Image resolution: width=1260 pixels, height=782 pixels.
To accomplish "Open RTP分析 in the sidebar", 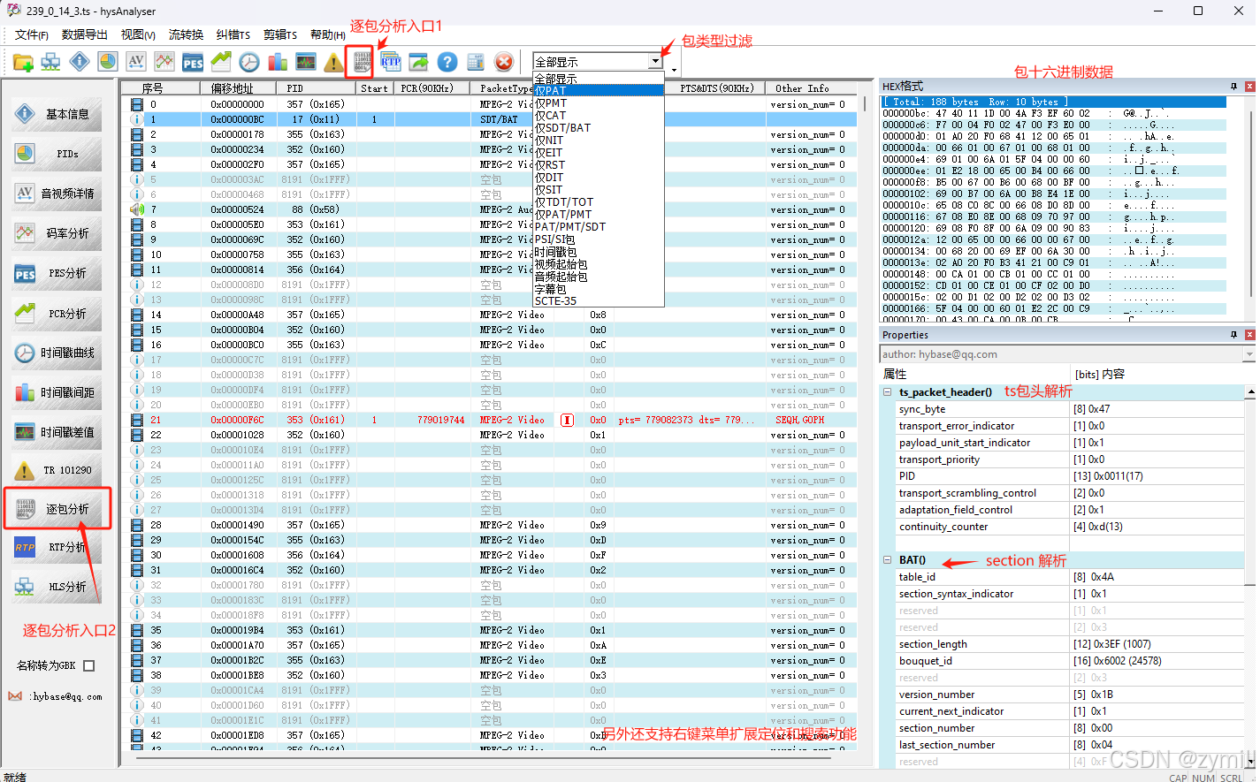I will [57, 547].
